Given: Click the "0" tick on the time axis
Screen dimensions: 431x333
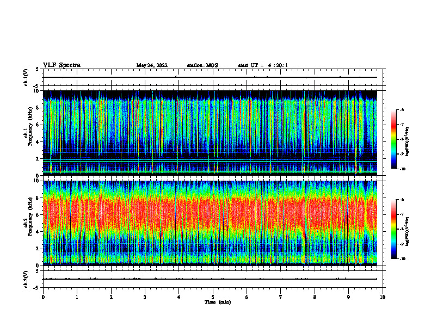Looking at the screenshot, I should (x=43, y=297).
